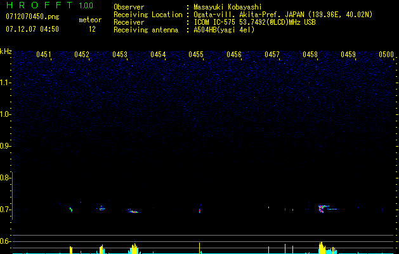The height and width of the screenshot is (254, 399).
Task: Click the Observer label
Action: tap(129, 7)
